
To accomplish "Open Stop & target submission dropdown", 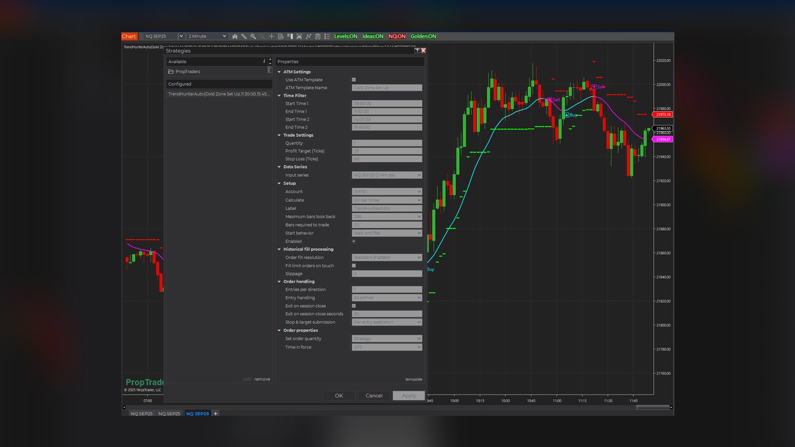I will coord(387,322).
